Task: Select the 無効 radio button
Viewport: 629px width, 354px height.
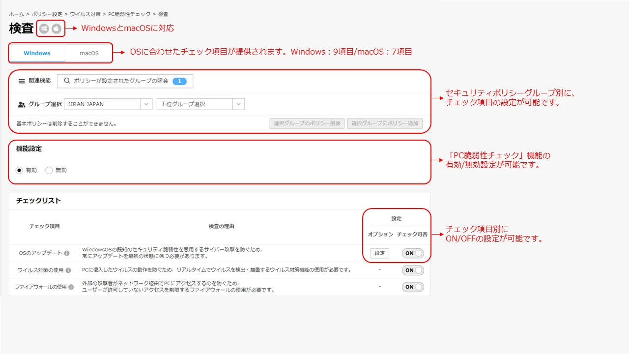Action: coord(49,170)
